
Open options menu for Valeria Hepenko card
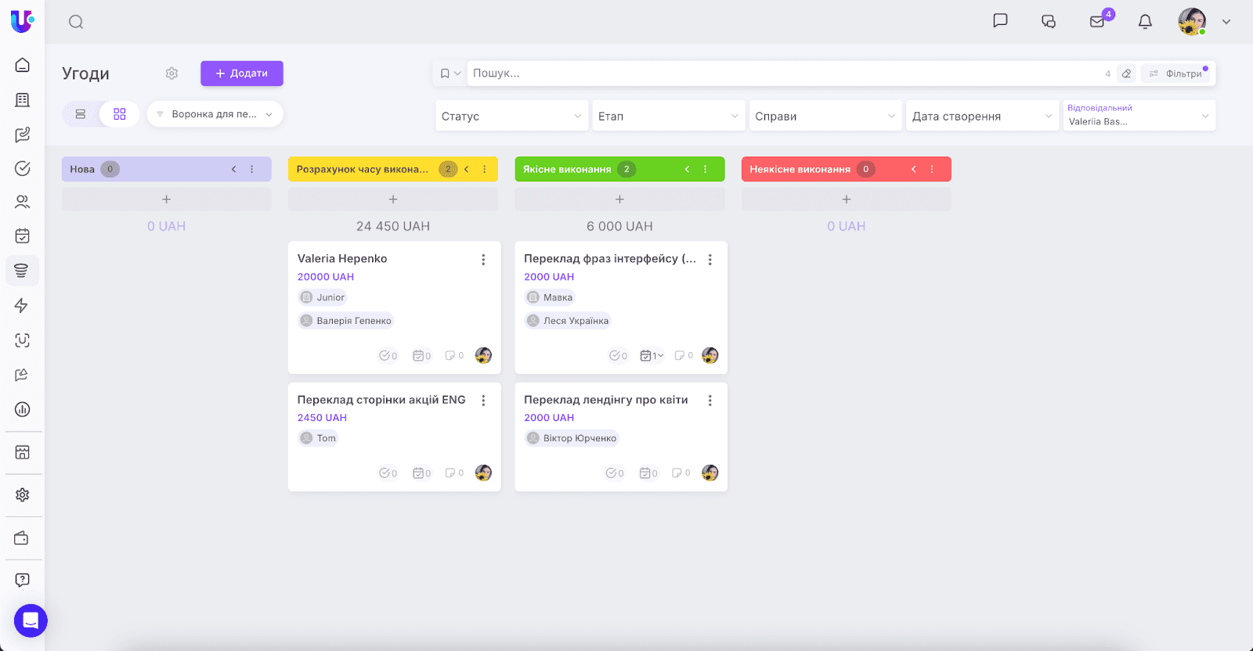pyautogui.click(x=483, y=260)
